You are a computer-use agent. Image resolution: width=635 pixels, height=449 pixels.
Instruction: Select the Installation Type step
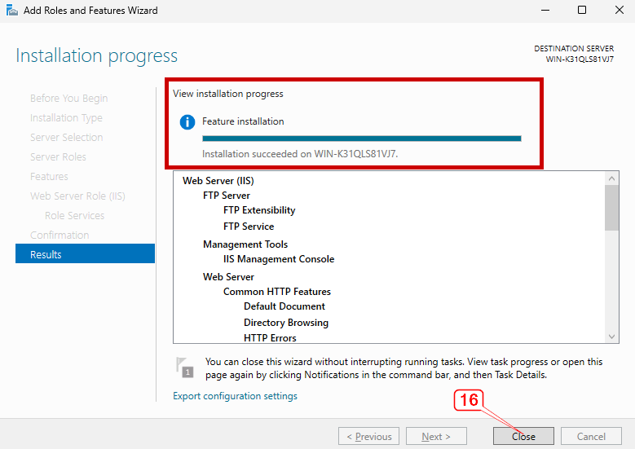pos(66,118)
